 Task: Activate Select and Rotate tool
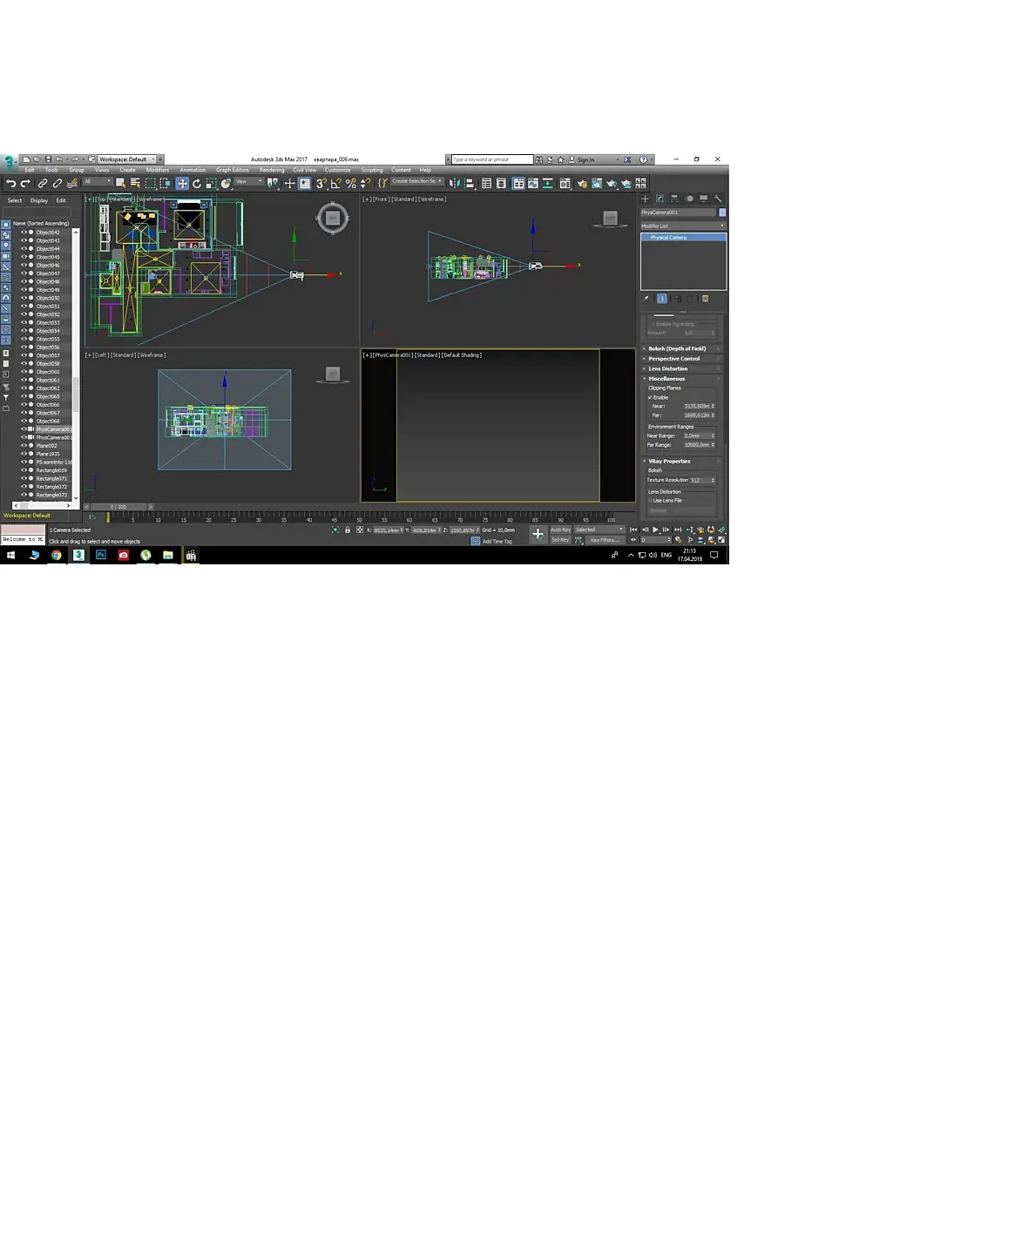pyautogui.click(x=197, y=184)
